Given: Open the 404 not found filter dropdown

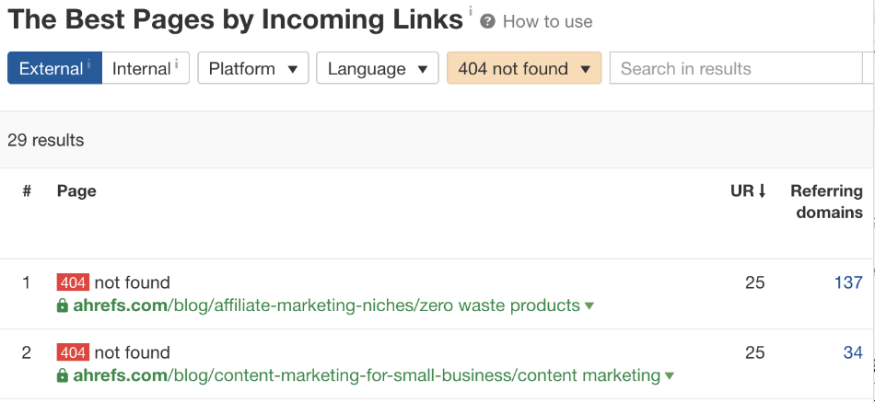Looking at the screenshot, I should (x=524, y=68).
